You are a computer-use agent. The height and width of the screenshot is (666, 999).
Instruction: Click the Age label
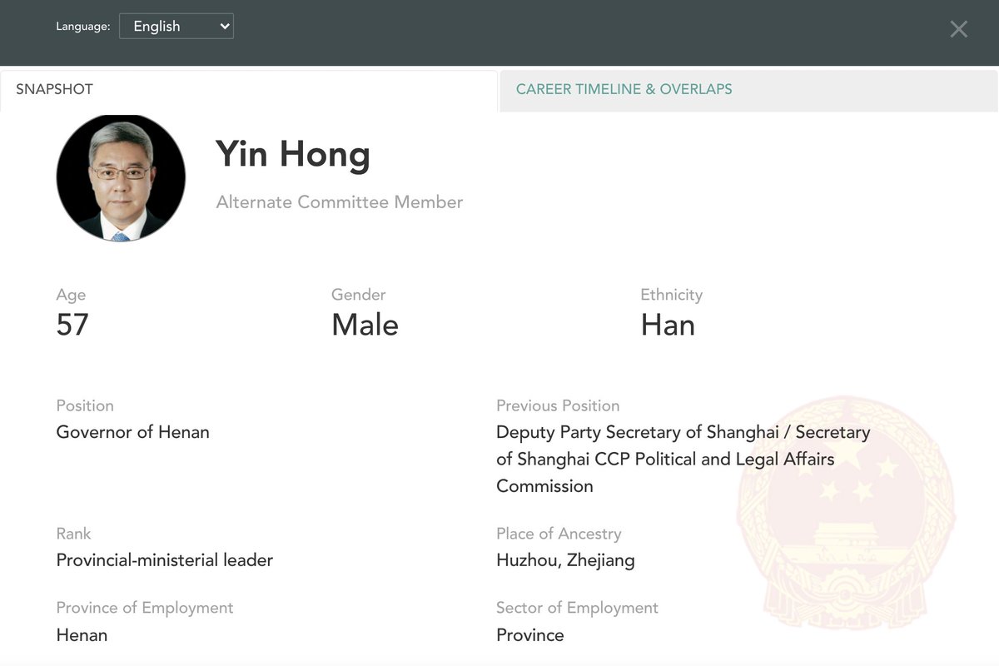pos(71,296)
